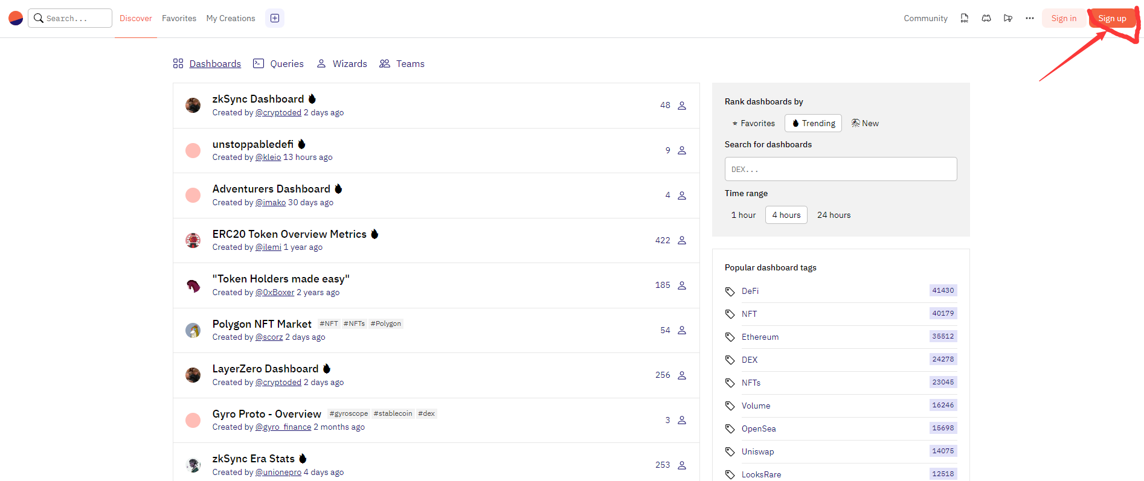The width and height of the screenshot is (1144, 481).
Task: Click the ERC20 Token Overview creator avatar
Action: tap(193, 240)
